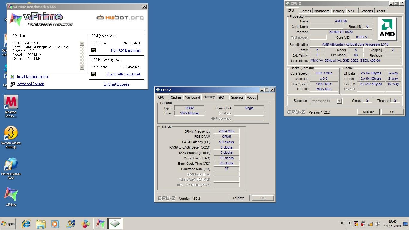Screen dimensions: 409x230
Task: Switch to the Caches tab in CPU-Z Memory window
Action: coord(176,97)
